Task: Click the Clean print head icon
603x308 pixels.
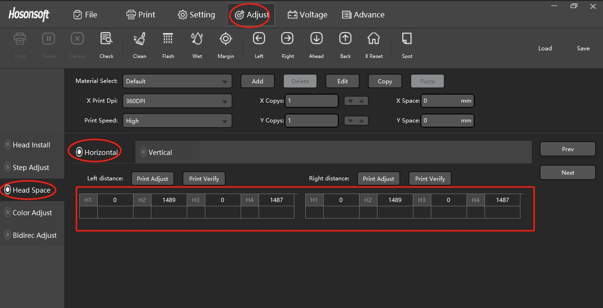Action: tap(139, 39)
